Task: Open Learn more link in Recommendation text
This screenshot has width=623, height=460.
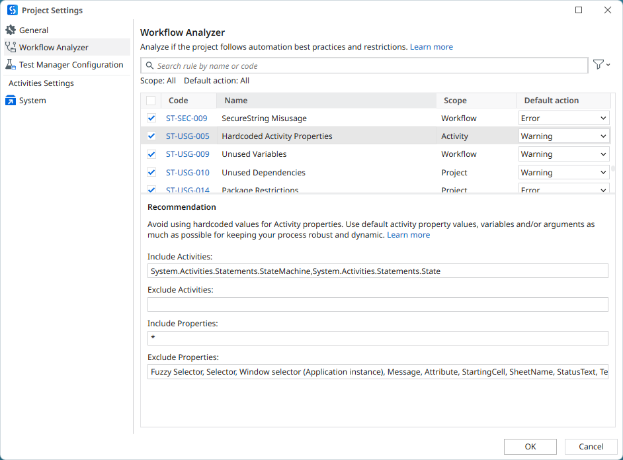Action: 408,235
